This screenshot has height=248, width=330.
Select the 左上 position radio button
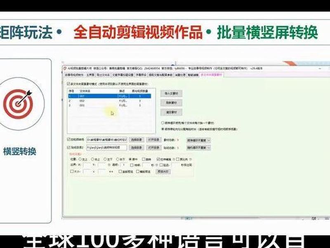coord(80,159)
